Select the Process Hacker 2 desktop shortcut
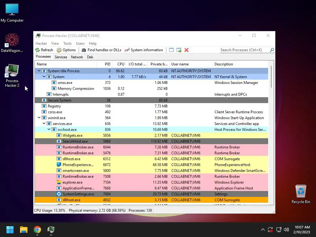Image resolution: width=316 pixels, height=237 pixels. [12, 76]
